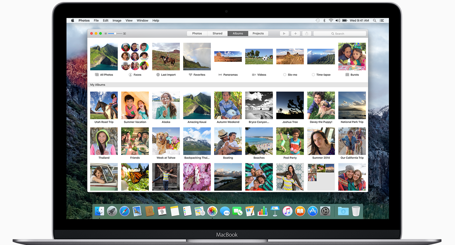Switch to the Photos tab
This screenshot has height=245, width=455.
click(x=197, y=34)
